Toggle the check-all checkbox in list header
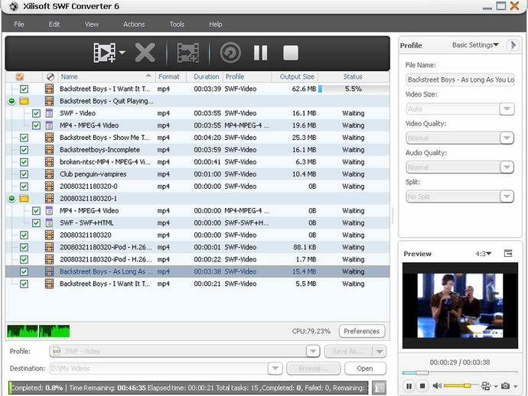The height and width of the screenshot is (396, 528). pyautogui.click(x=20, y=76)
